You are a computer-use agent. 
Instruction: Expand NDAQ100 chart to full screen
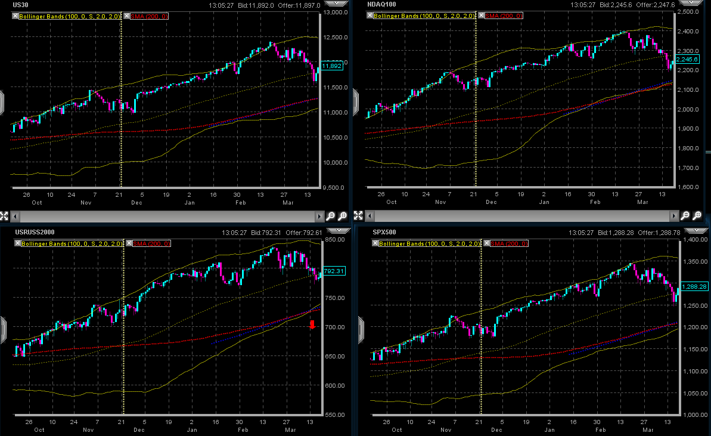click(x=358, y=215)
